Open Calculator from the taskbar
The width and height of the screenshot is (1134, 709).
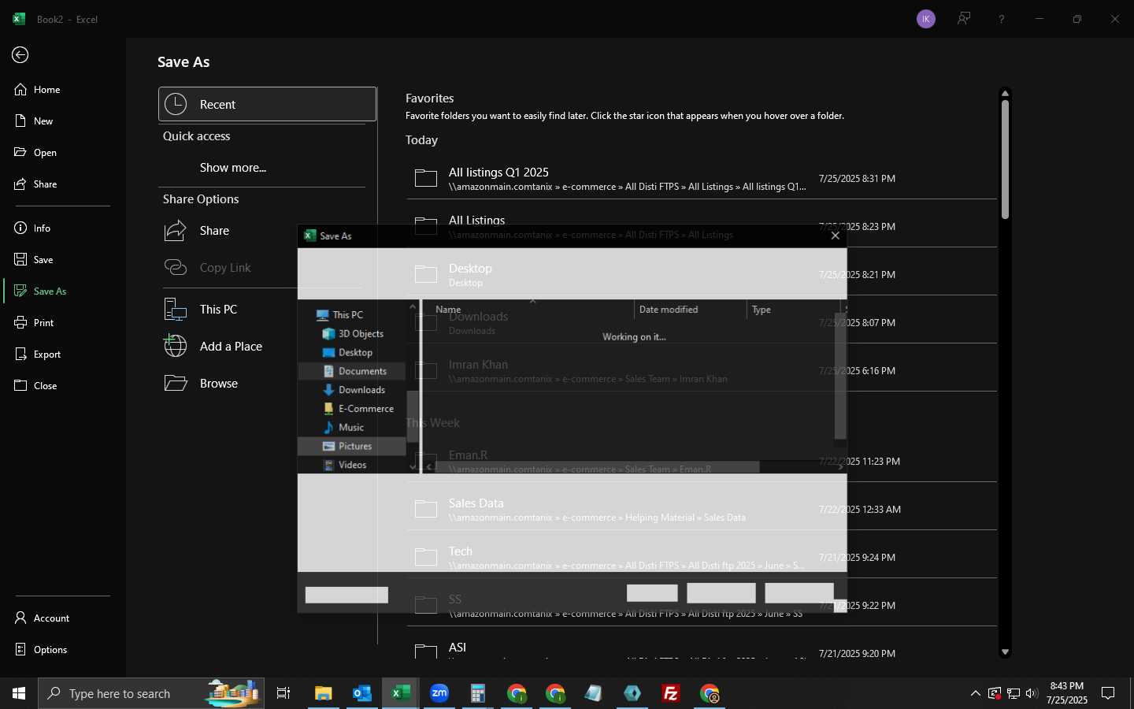tap(478, 693)
